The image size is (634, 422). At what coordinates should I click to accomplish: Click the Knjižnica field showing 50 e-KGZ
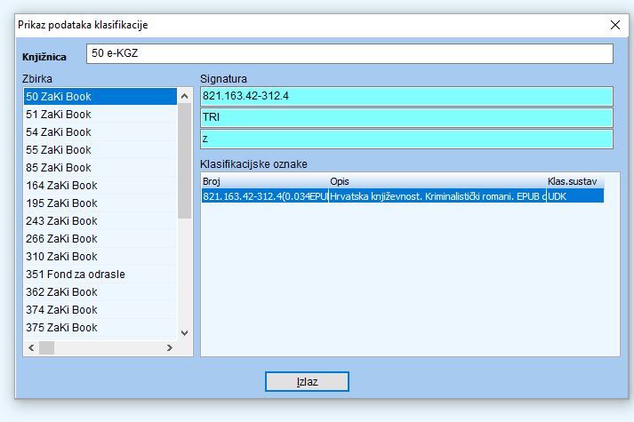(349, 53)
